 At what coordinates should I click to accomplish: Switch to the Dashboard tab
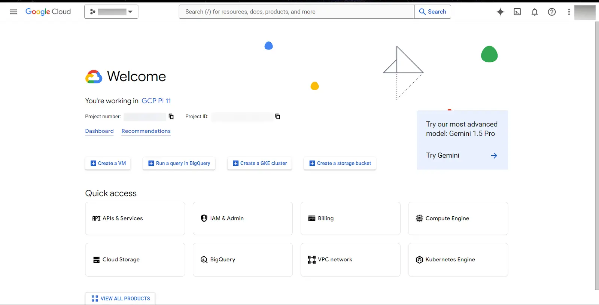(x=99, y=131)
